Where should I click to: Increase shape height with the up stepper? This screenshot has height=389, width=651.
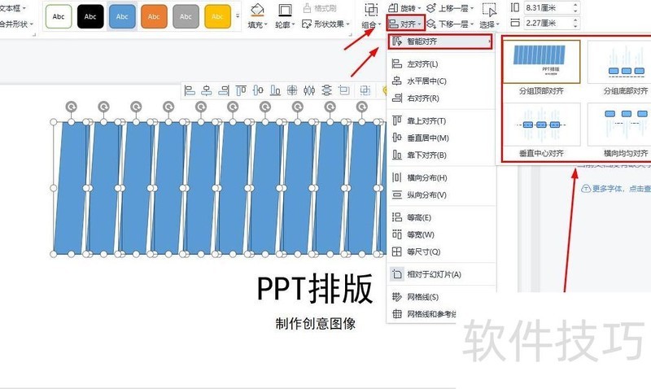click(575, 5)
